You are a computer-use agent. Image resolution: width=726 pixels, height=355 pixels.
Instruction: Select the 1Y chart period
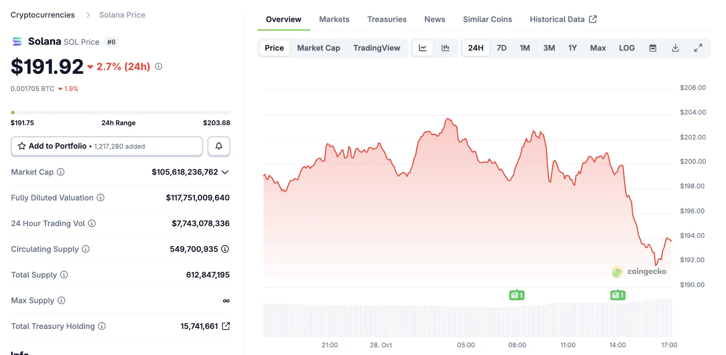click(x=572, y=48)
